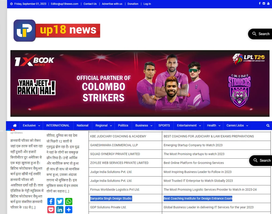Open the Business dropdown menu
The image size is (272, 214).
point(144,125)
